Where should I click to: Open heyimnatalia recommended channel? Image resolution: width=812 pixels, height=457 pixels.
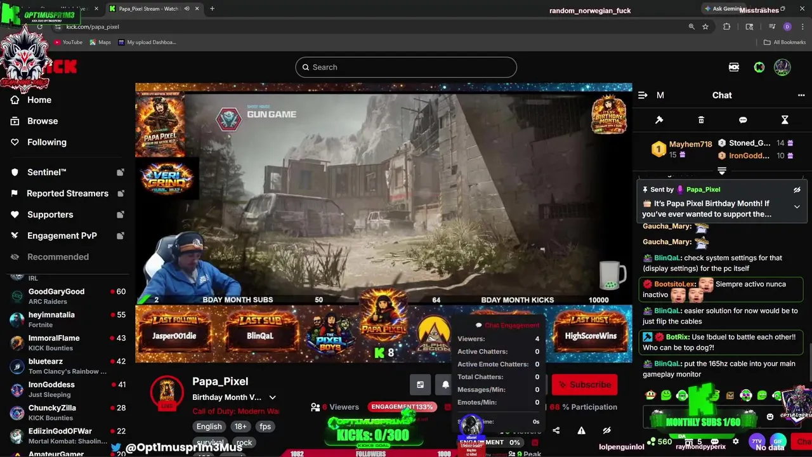68,319
